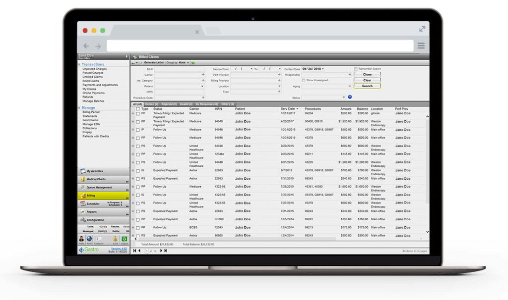Expand the Contact Date picker dropdown

(322, 69)
